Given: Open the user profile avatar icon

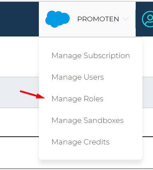Looking at the screenshot, I should pyautogui.click(x=147, y=19).
